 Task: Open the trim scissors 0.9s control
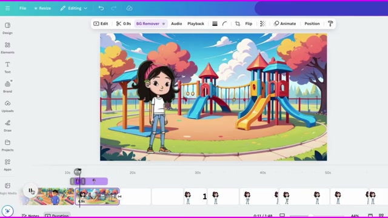[124, 24]
